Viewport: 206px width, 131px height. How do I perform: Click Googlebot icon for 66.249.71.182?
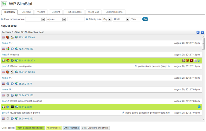coord(8,95)
